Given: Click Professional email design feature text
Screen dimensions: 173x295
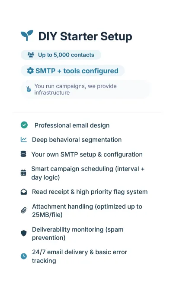Looking at the screenshot, I should point(72,125).
